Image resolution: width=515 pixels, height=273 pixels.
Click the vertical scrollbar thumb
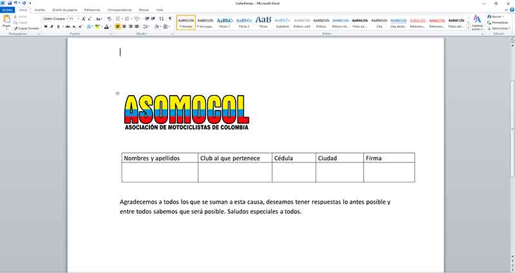pos(512,130)
